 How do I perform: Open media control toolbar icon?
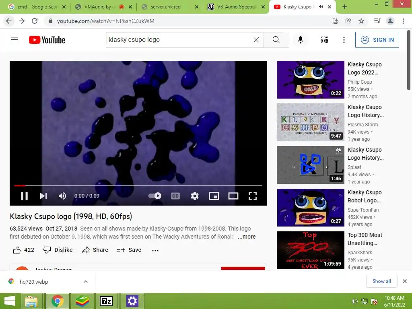377,21
